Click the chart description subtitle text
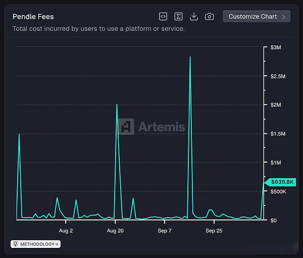This screenshot has width=303, height=258. (x=98, y=29)
